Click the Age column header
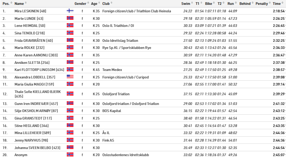This screenshot has height=158, width=286. point(94,3)
